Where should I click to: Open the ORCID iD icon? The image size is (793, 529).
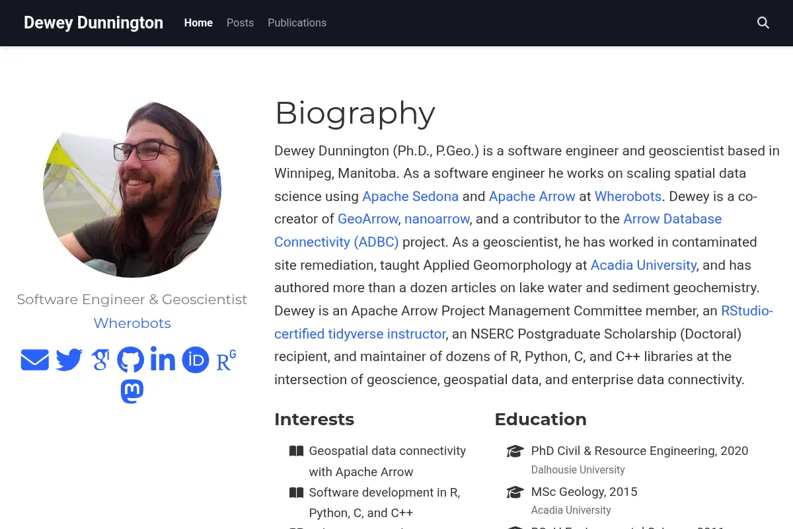[x=196, y=360]
